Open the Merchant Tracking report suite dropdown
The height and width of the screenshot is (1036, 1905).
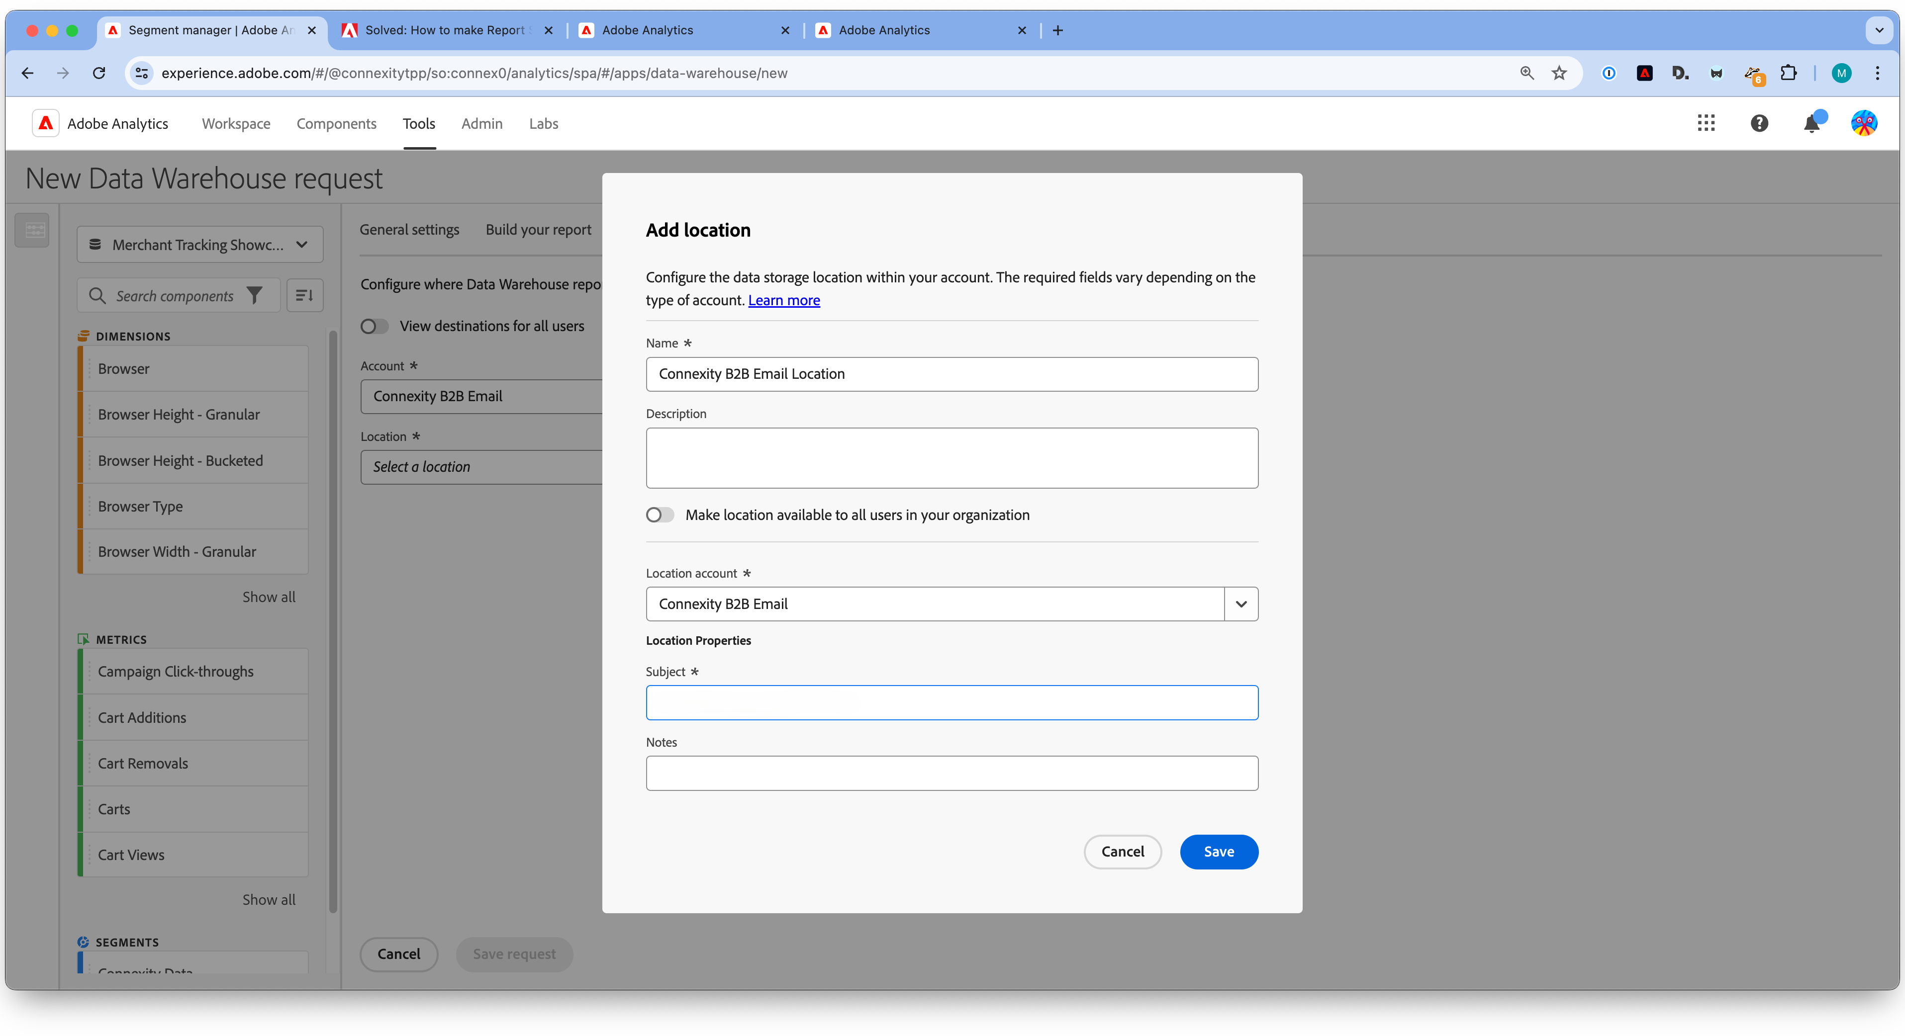[199, 245]
